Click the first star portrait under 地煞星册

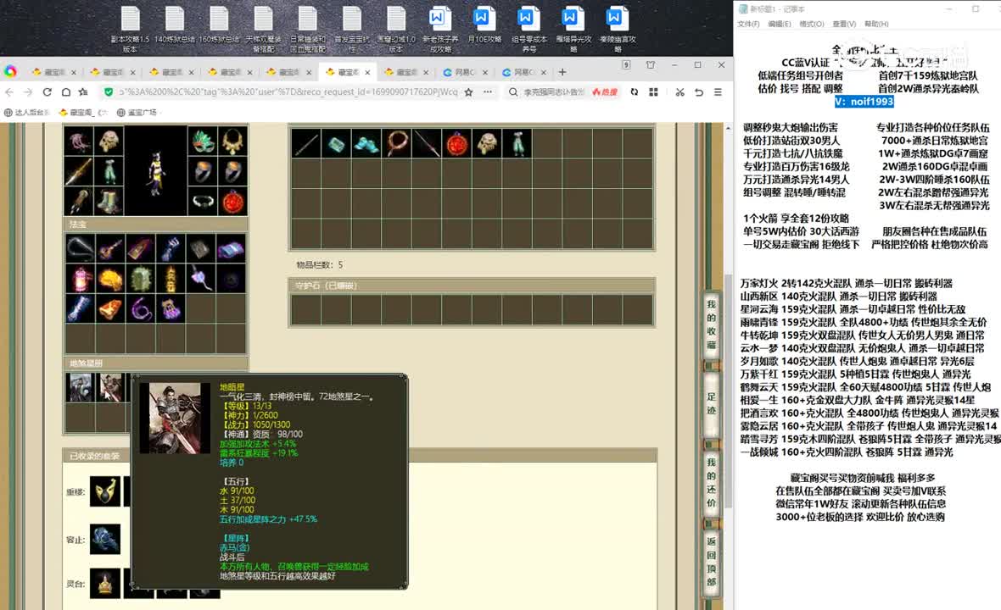[x=80, y=387]
